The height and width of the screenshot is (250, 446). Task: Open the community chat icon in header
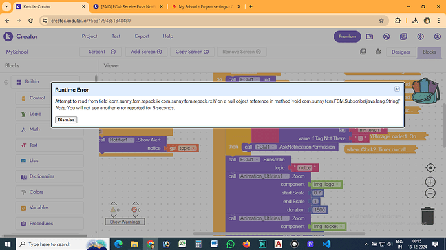pyautogui.click(x=387, y=36)
